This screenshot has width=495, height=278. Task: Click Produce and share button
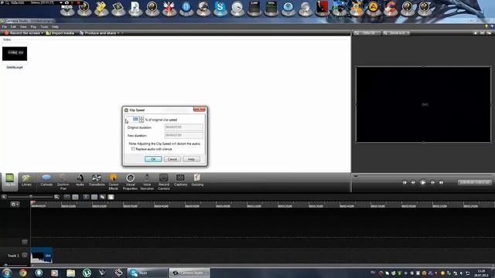point(97,32)
